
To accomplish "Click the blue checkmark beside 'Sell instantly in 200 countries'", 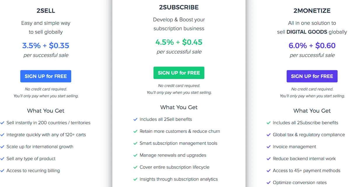I will (x=3, y=123).
